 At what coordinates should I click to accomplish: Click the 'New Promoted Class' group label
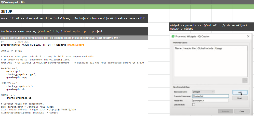181,87
